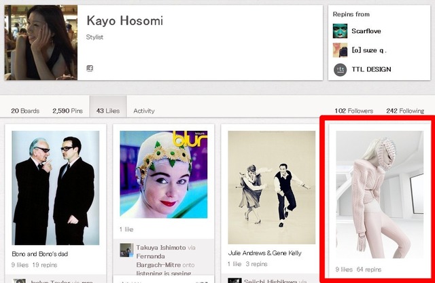Click '9 likes 64 repins' under fashion pin

click(x=358, y=269)
